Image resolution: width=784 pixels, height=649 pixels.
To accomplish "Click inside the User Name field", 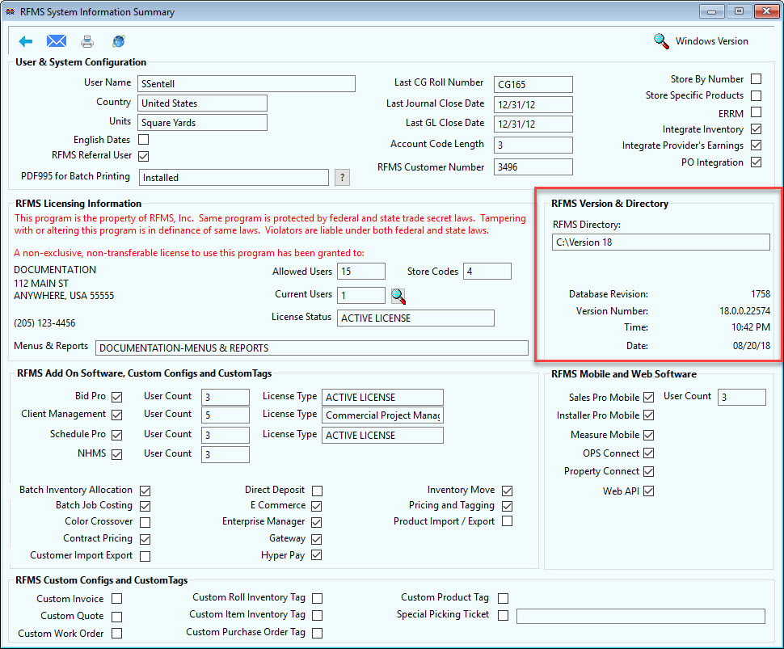I will coord(246,83).
